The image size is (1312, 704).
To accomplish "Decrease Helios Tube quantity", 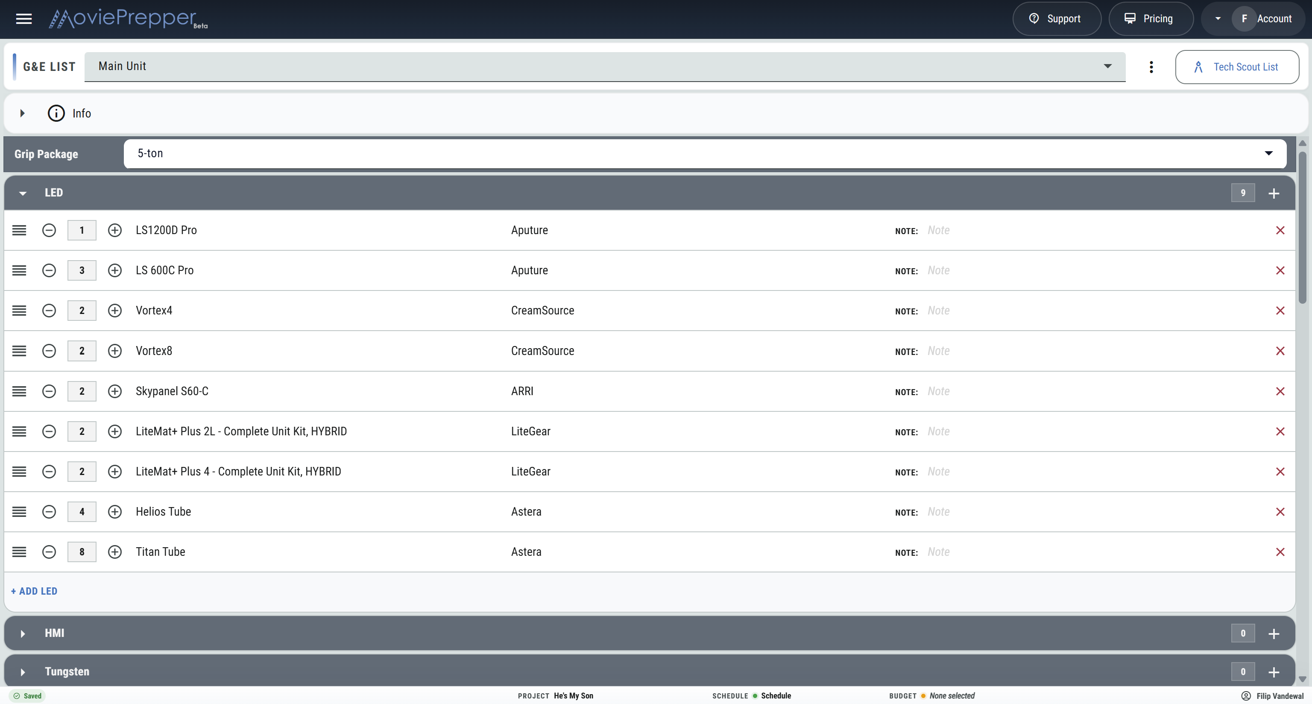I will pos(49,511).
